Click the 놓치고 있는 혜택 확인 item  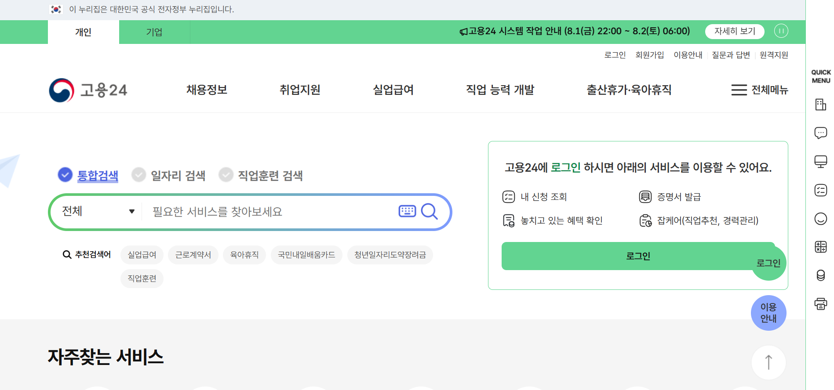[x=553, y=220]
